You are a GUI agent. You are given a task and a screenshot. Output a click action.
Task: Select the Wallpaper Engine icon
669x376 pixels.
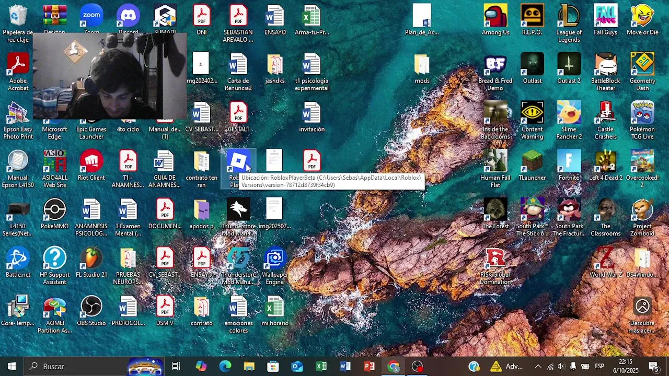pyautogui.click(x=275, y=266)
